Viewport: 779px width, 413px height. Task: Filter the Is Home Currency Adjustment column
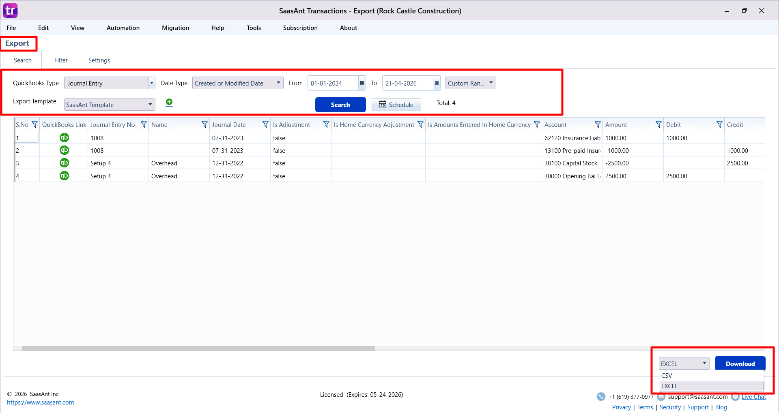click(420, 124)
